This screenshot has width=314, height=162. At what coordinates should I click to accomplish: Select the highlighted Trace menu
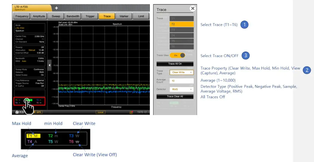click(x=107, y=16)
